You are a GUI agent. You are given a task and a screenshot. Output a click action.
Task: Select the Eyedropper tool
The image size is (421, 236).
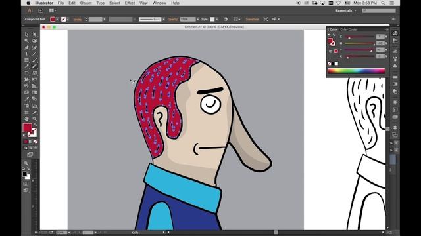[26, 99]
